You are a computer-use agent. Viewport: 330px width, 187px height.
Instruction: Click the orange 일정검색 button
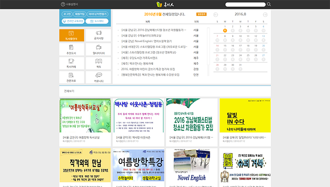(x=201, y=14)
